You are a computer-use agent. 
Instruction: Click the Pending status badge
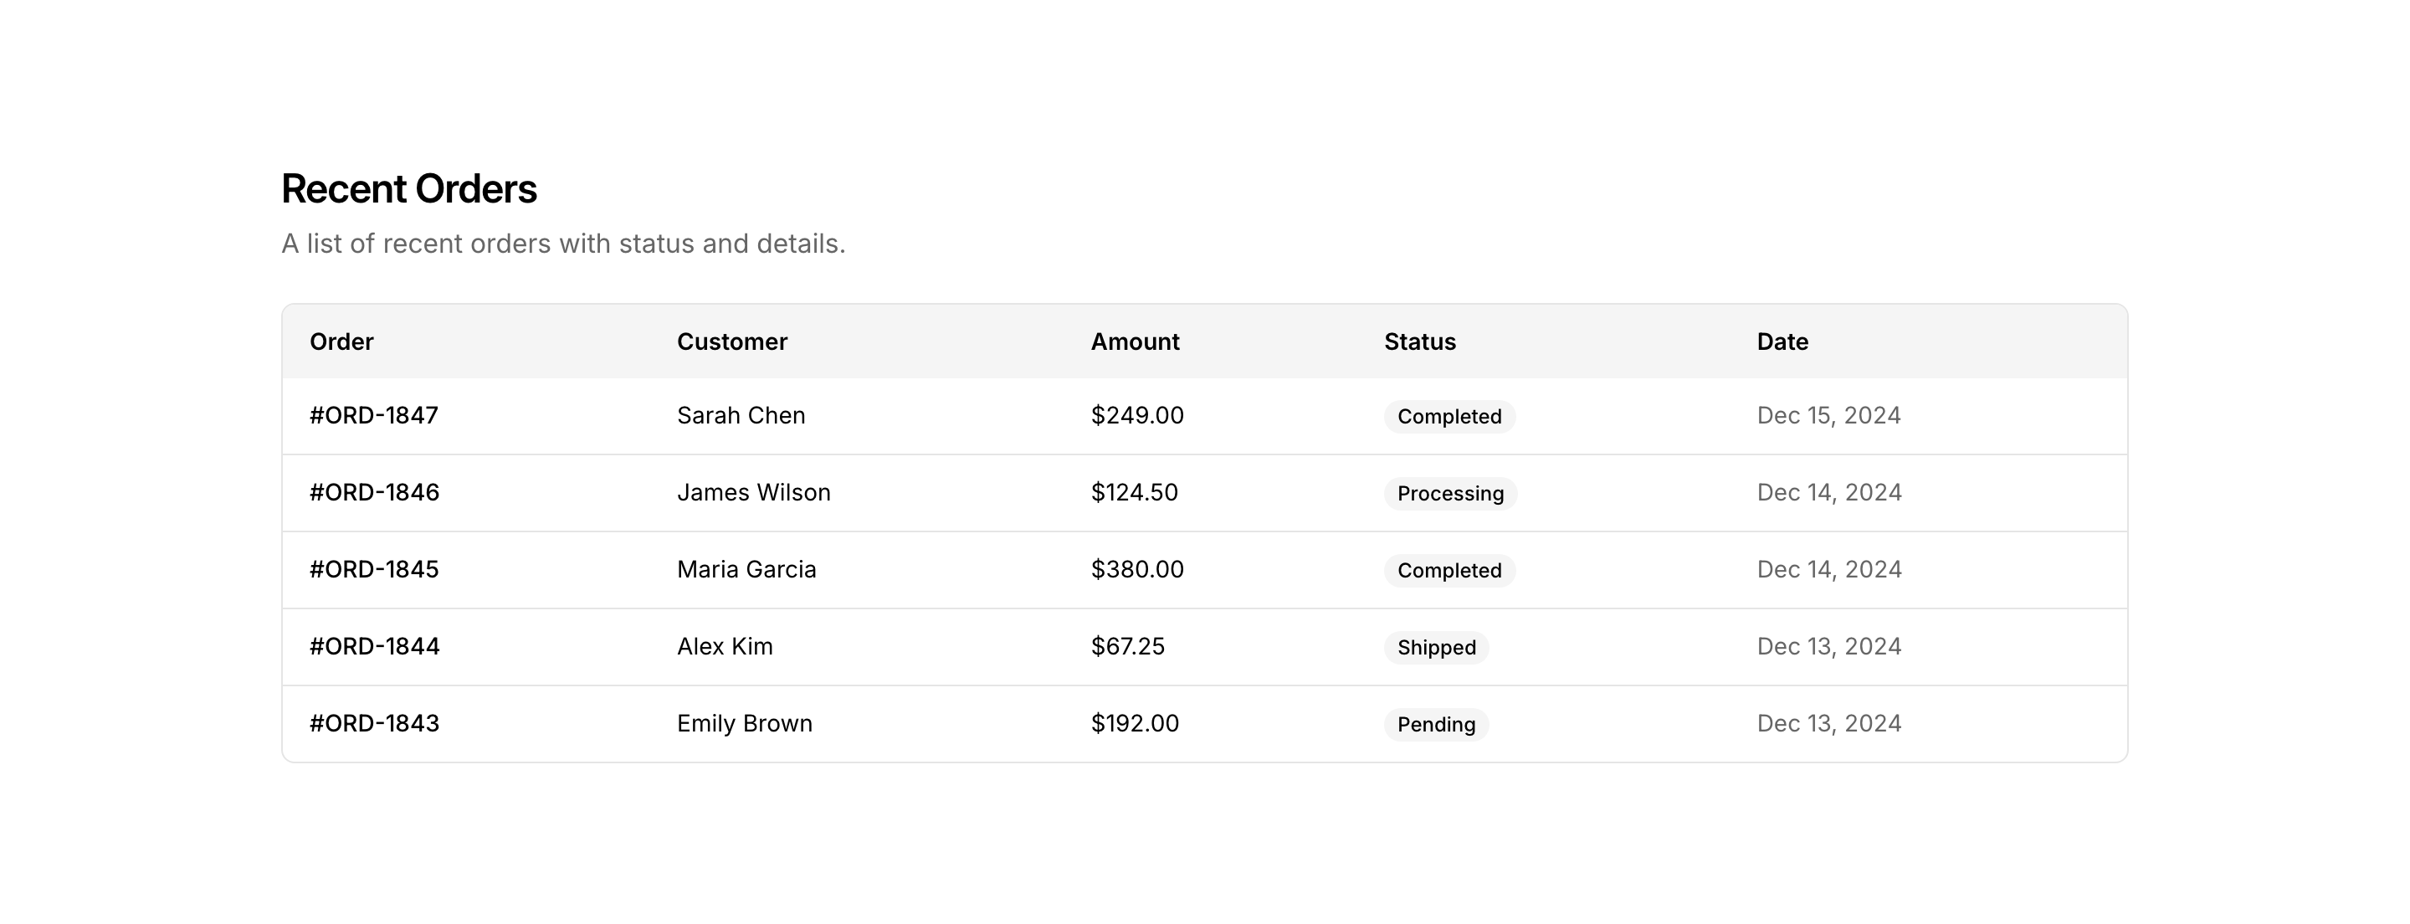coord(1436,724)
